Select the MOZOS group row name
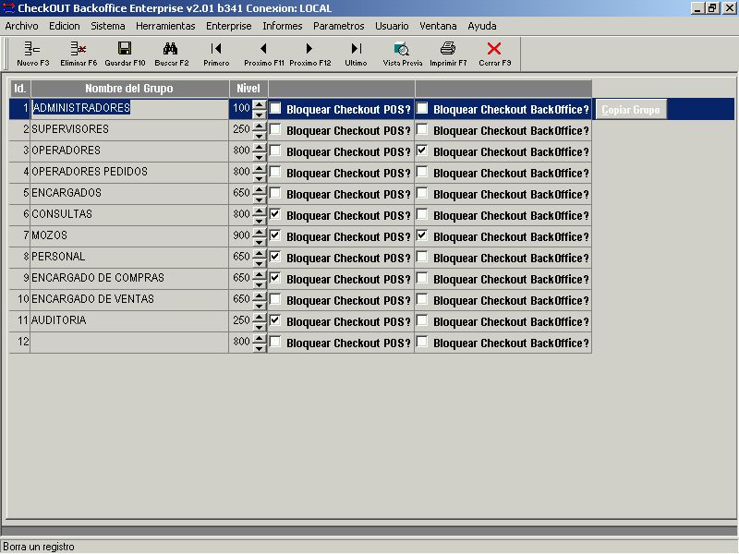Viewport: 739px width, 554px height. tap(129, 235)
